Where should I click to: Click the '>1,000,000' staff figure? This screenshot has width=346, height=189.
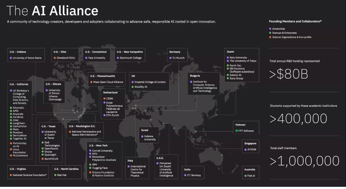click(305, 161)
